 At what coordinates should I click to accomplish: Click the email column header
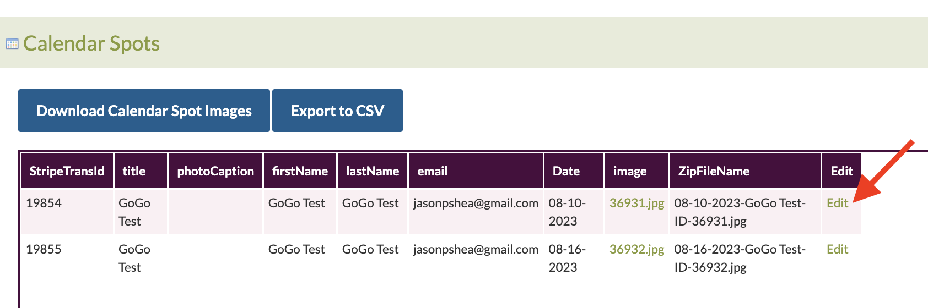[476, 171]
